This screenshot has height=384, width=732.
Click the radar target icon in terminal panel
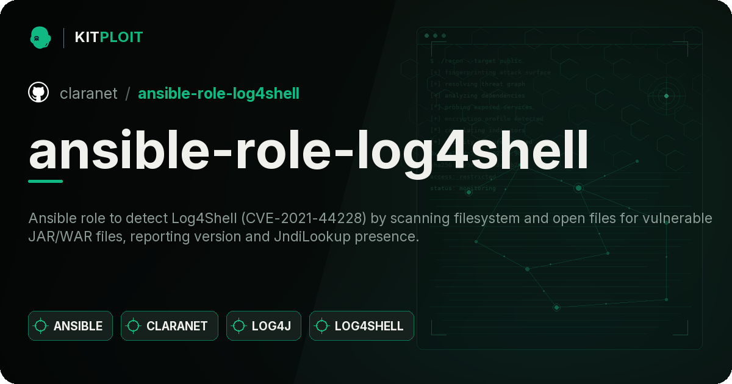[666, 96]
